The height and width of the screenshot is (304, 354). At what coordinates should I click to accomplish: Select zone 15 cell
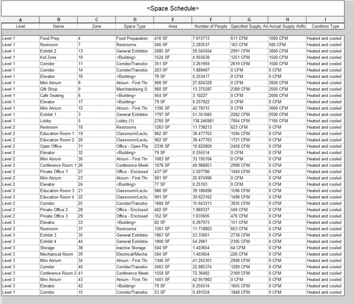tap(97, 292)
